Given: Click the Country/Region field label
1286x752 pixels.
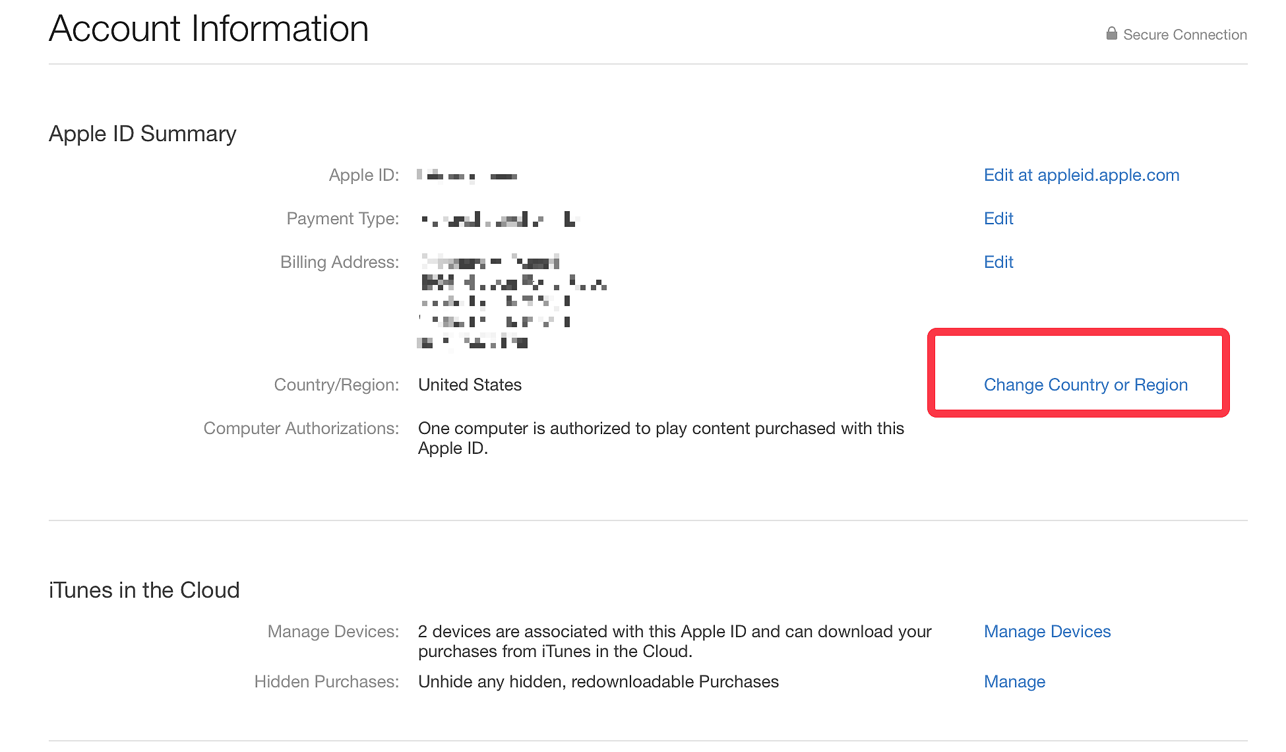Looking at the screenshot, I should coord(336,385).
